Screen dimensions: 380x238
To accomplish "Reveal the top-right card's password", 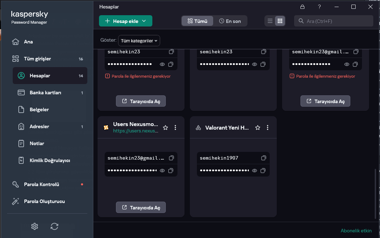I will (347, 64).
